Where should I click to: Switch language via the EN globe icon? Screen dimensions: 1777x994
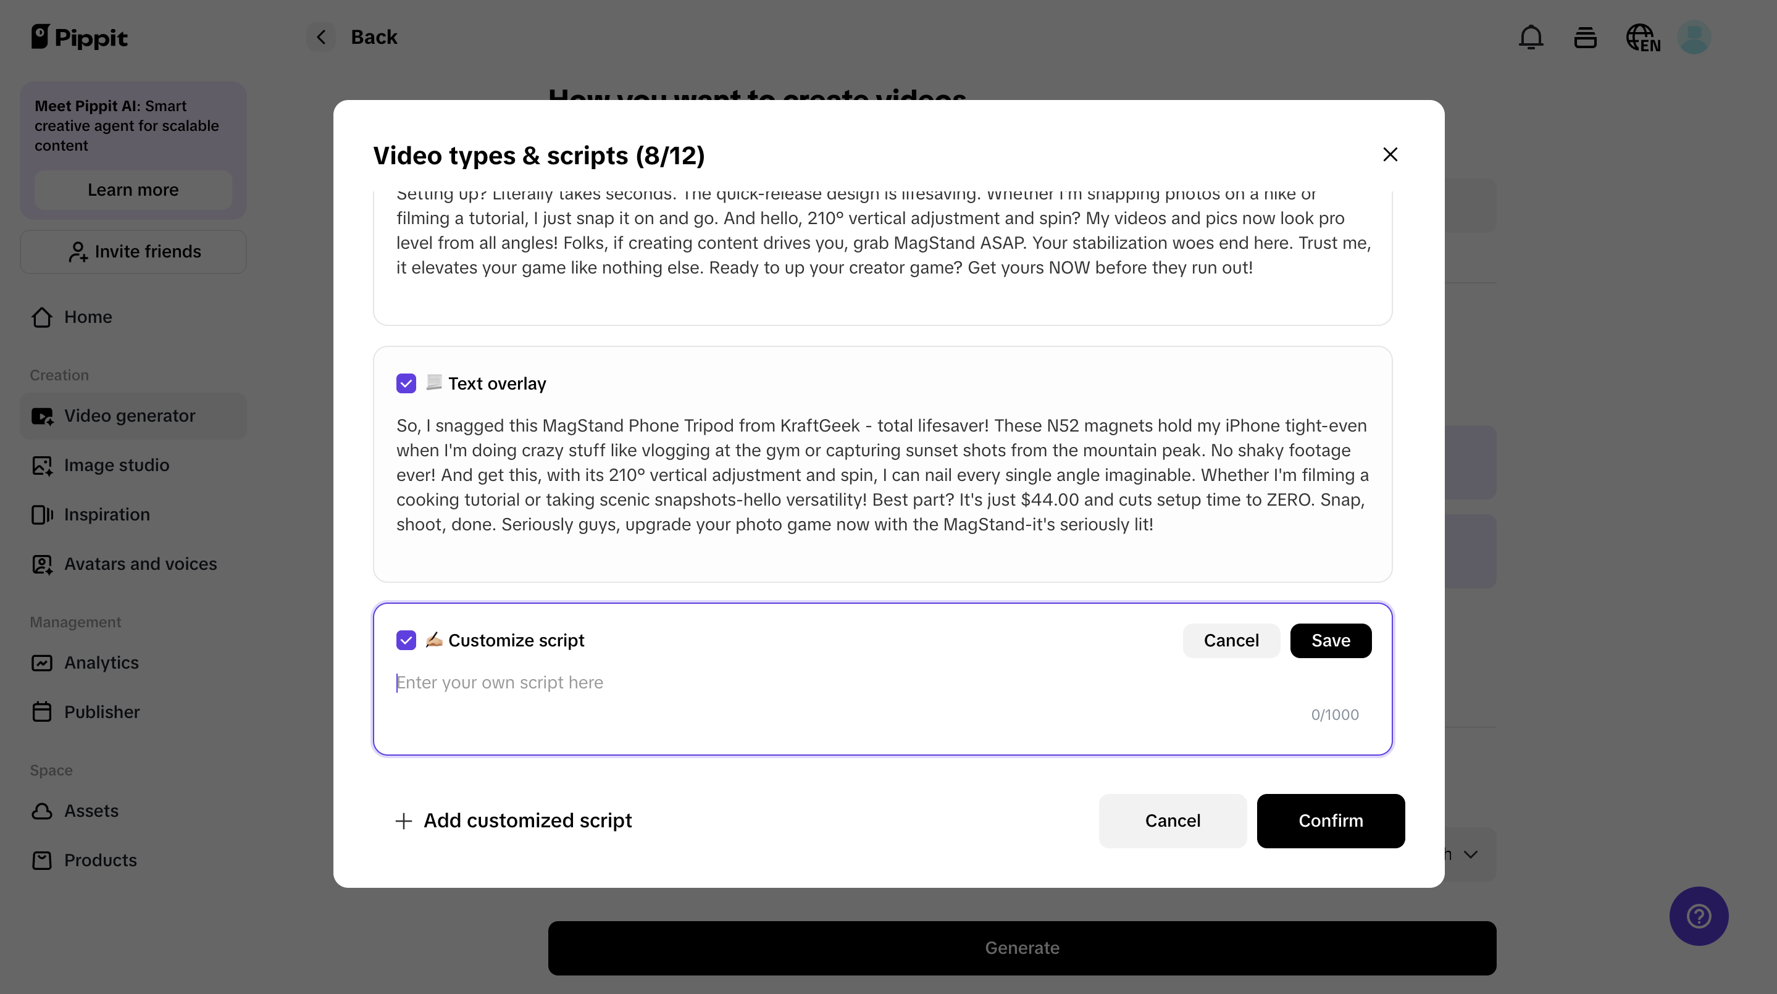point(1642,37)
